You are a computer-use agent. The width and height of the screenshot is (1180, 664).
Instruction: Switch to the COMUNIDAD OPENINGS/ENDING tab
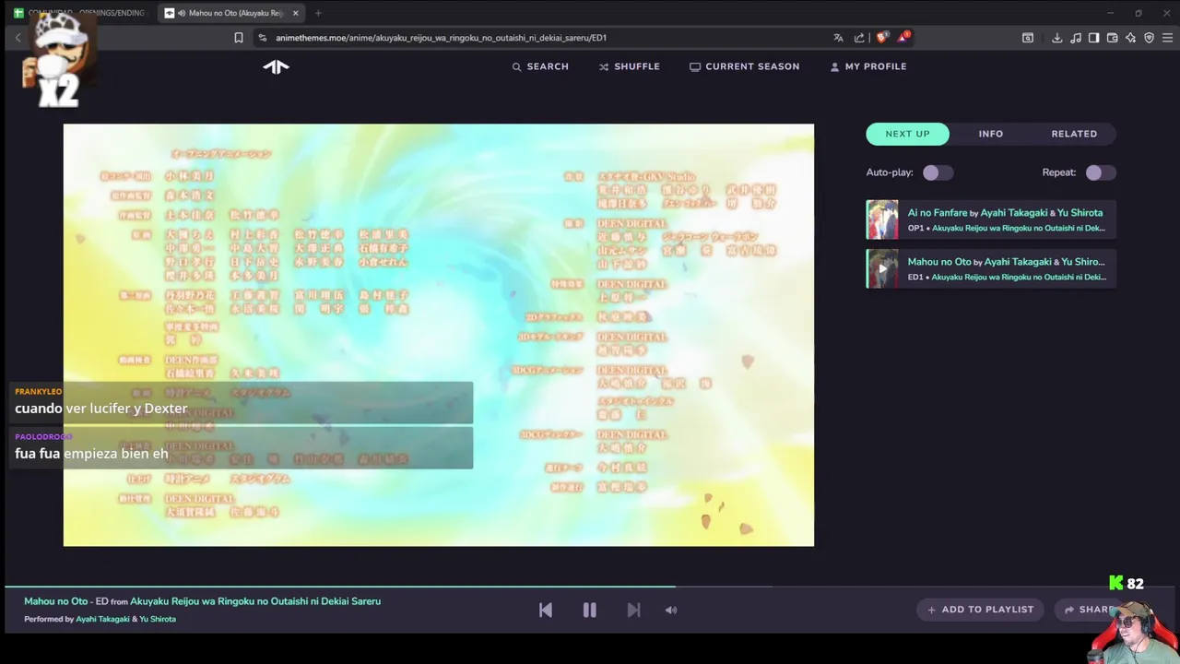coord(79,13)
